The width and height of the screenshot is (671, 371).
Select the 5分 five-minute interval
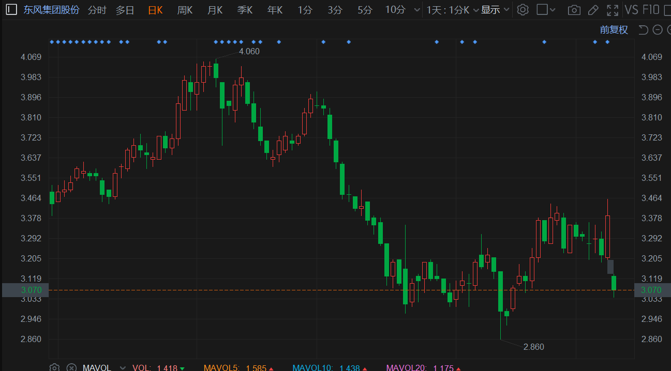[x=364, y=9]
